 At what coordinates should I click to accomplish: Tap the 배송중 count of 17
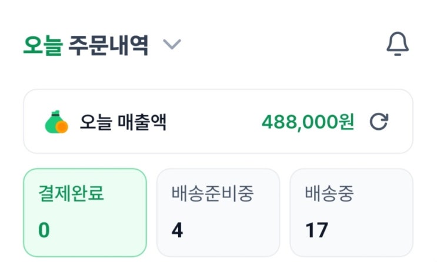316,230
